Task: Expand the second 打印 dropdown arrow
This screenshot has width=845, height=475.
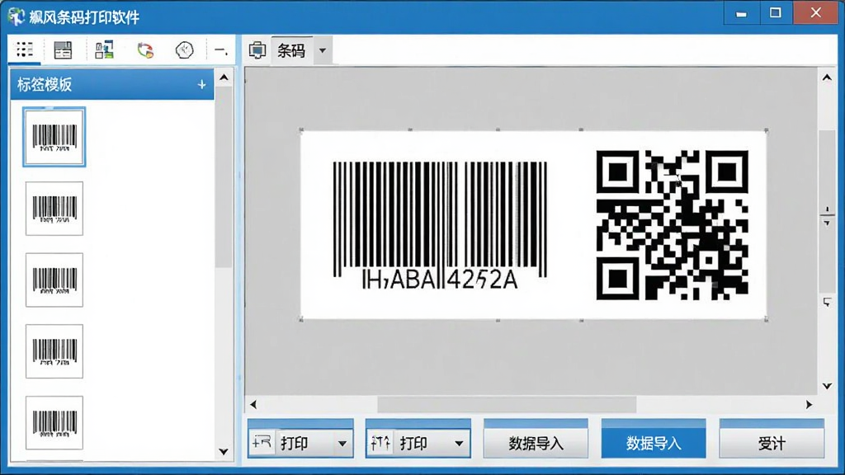Action: 459,444
